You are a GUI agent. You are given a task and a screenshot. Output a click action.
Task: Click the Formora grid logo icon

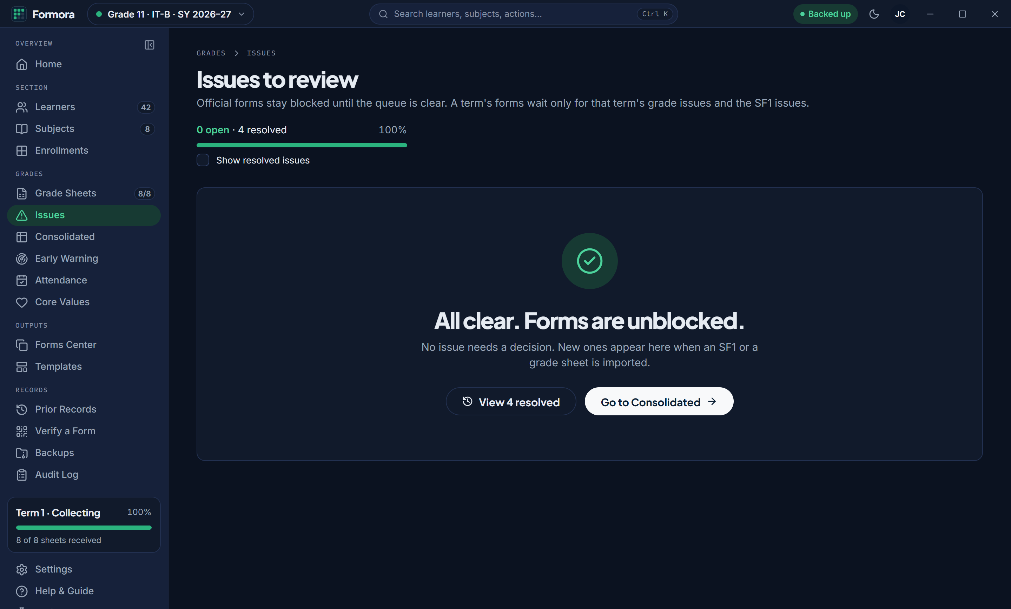(x=19, y=14)
